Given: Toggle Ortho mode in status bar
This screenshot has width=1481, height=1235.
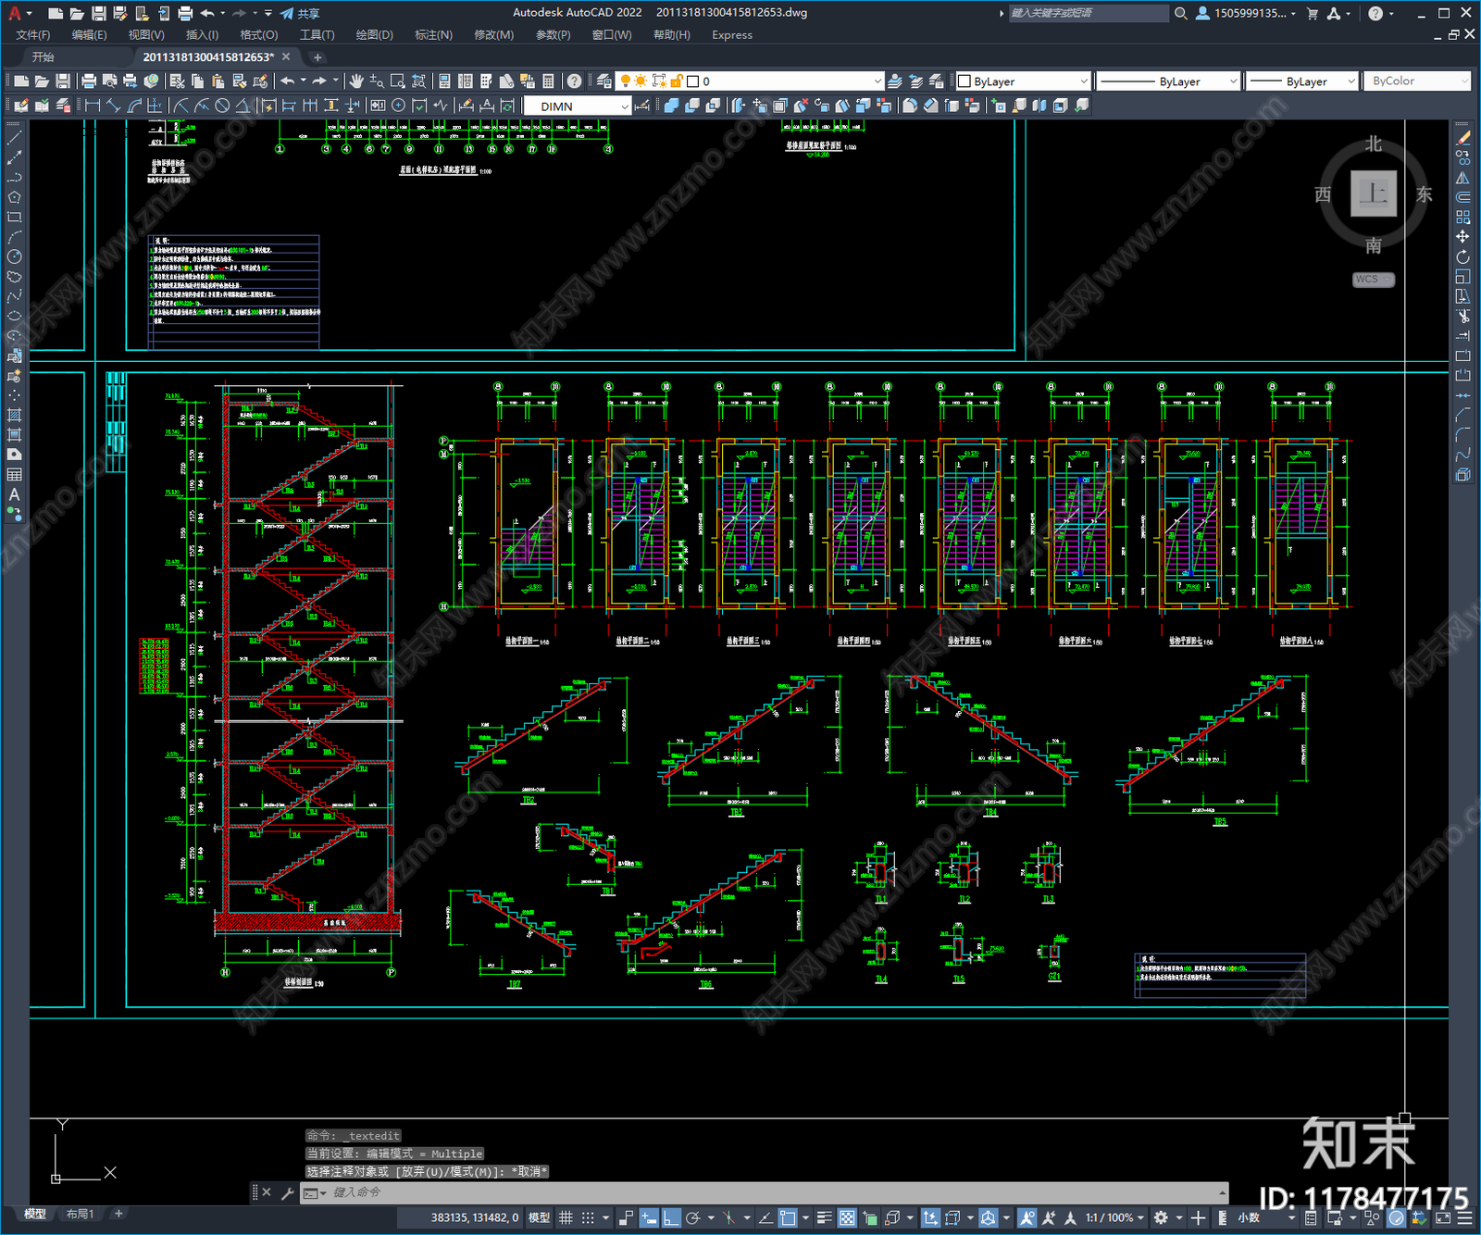Looking at the screenshot, I should [x=671, y=1217].
